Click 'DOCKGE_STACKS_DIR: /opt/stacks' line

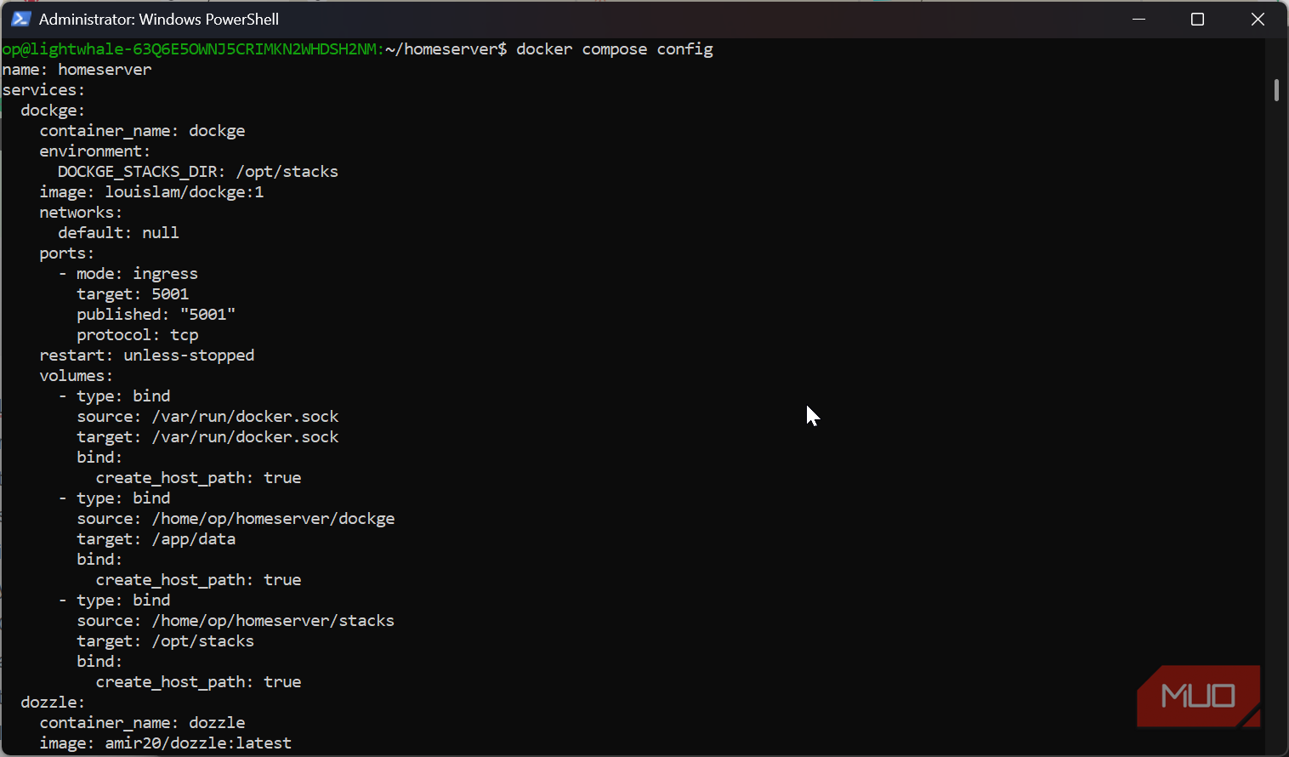(x=198, y=172)
